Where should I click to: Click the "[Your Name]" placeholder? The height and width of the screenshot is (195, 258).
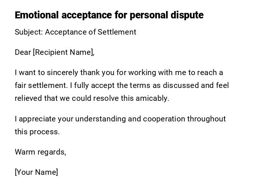(x=36, y=172)
